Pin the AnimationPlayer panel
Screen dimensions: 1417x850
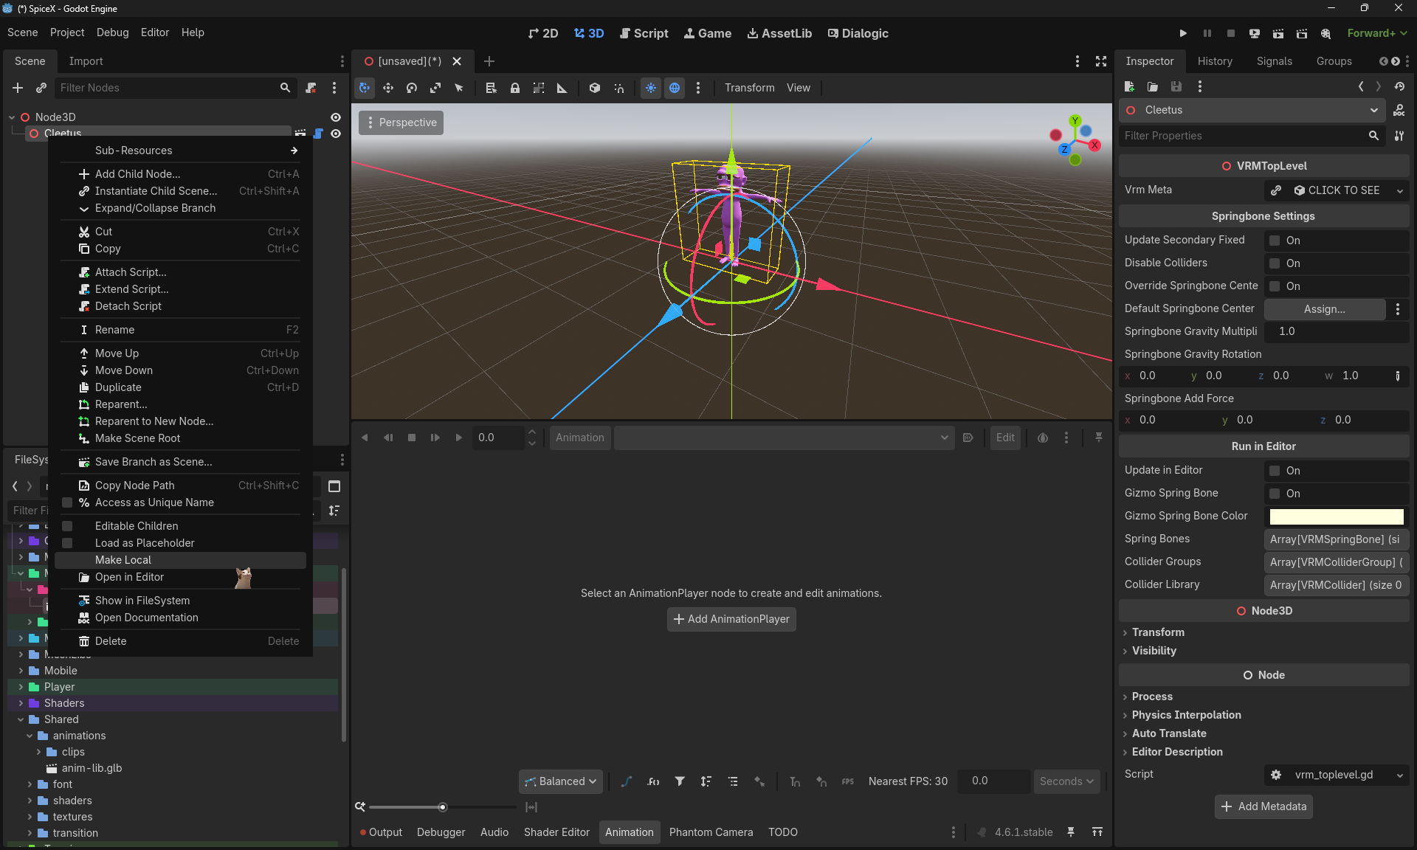(1099, 438)
